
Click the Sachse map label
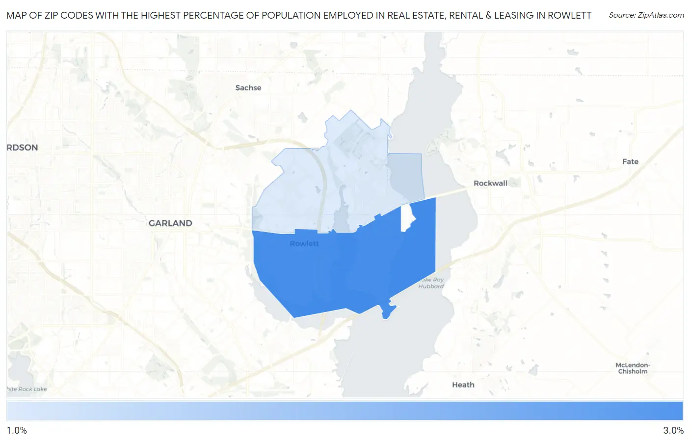[248, 88]
